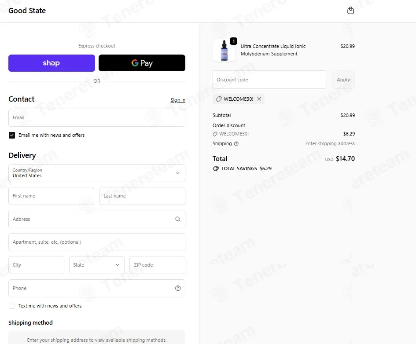Click the Apply discount button
The width and height of the screenshot is (416, 344).
click(343, 80)
